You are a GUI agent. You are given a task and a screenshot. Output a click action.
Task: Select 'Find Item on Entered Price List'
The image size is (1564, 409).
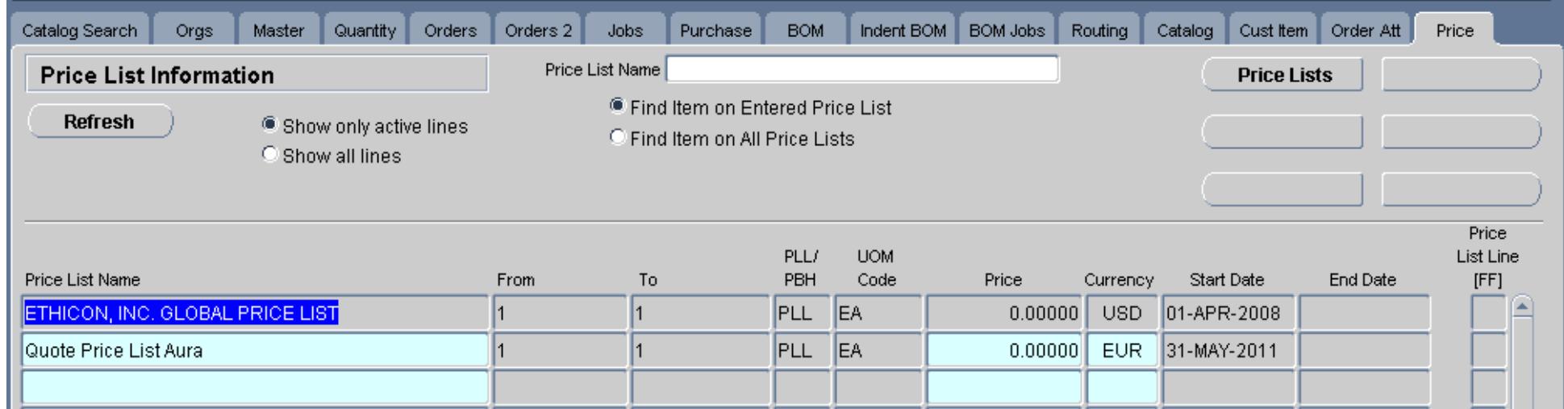(x=618, y=106)
